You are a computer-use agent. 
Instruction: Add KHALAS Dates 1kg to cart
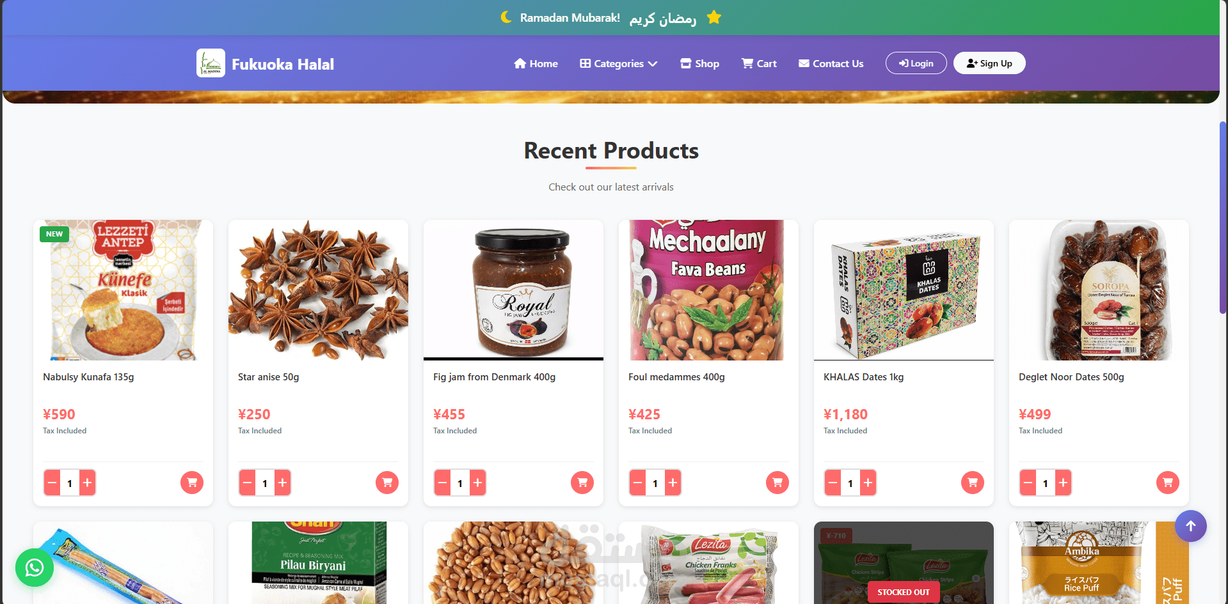pos(973,483)
